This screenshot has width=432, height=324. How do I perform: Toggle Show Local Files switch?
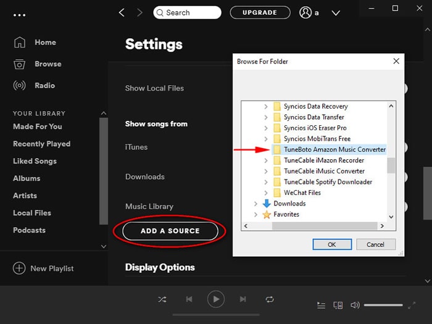(405, 88)
